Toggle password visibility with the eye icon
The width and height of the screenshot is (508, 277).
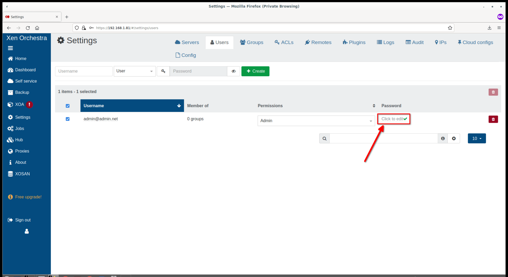click(x=233, y=71)
